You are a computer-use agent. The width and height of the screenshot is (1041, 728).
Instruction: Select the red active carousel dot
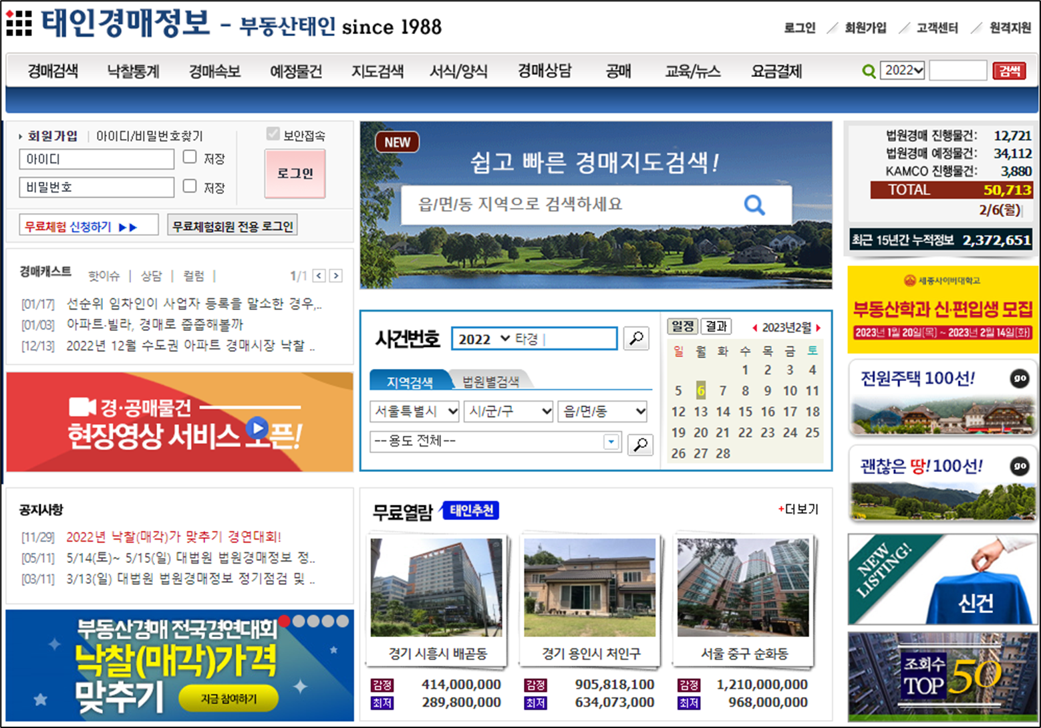point(285,621)
